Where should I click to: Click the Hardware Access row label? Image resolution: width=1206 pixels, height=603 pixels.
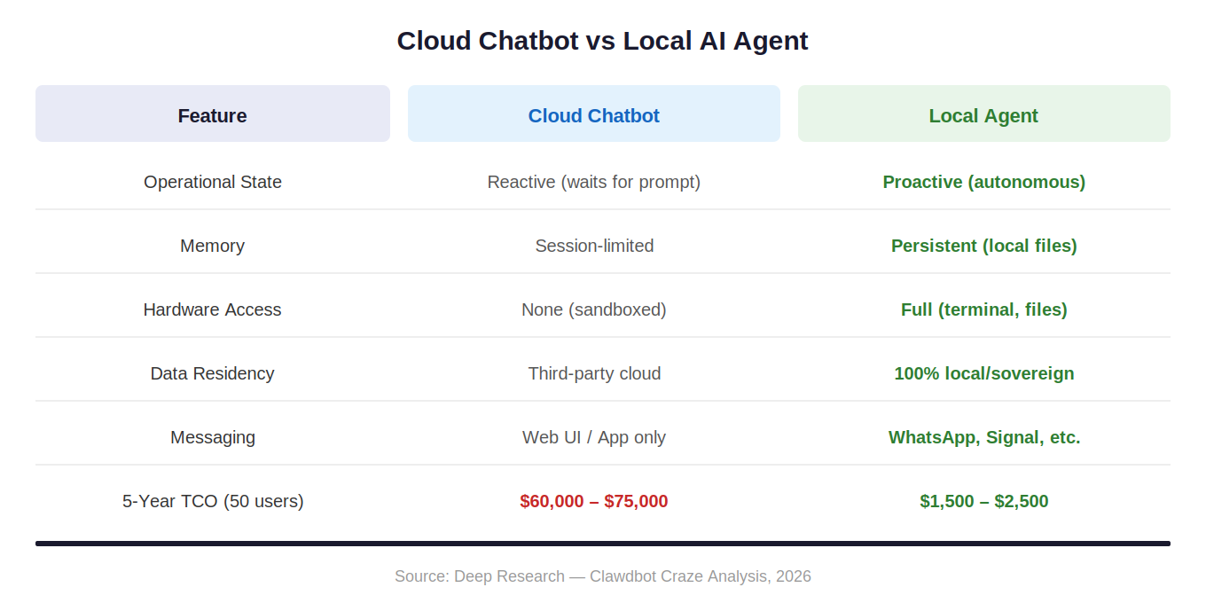tap(212, 309)
